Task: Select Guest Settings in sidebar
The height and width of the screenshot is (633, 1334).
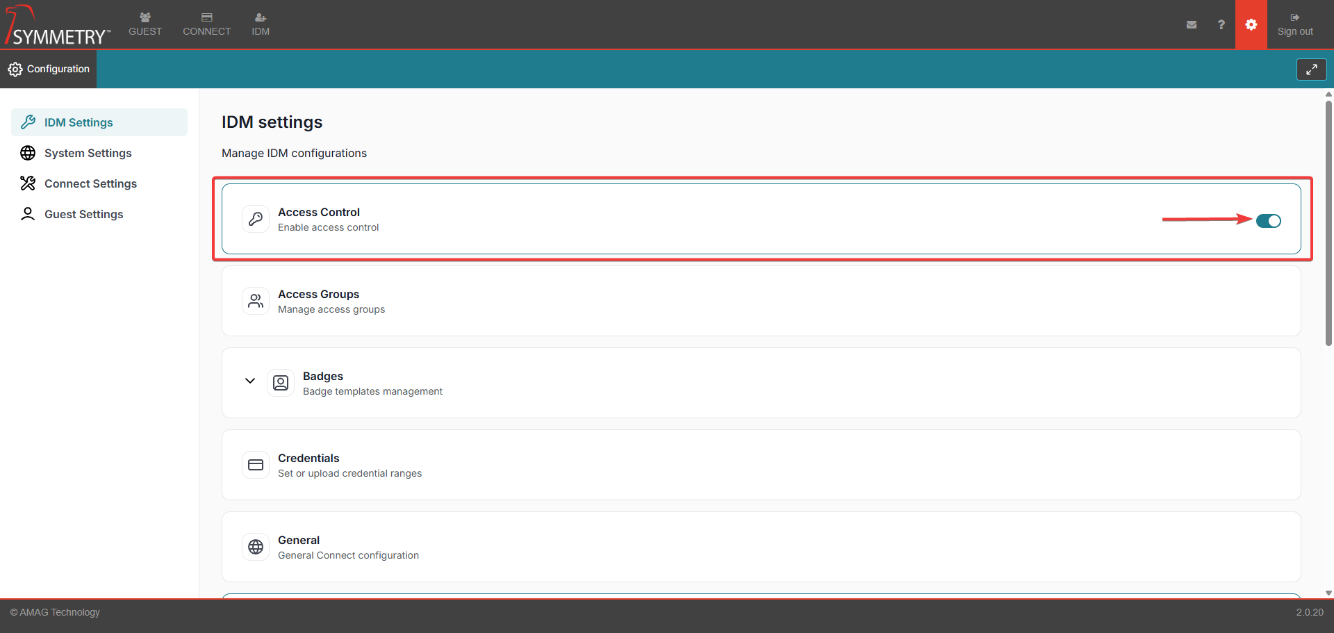Action: point(83,214)
